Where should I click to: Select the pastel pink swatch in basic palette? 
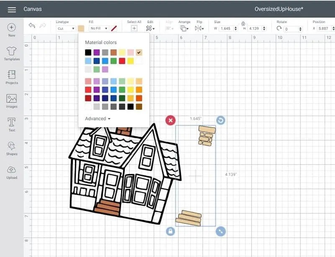tap(88, 81)
